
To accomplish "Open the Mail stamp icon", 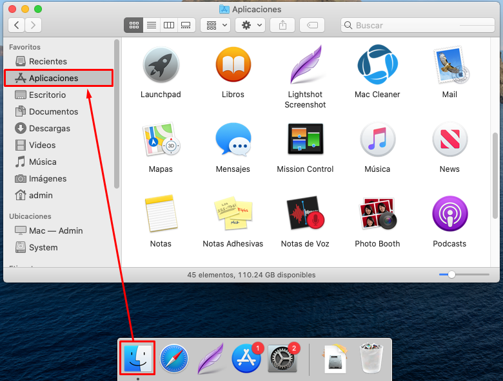I will tap(451, 65).
